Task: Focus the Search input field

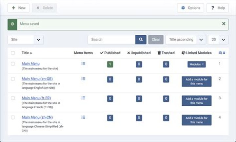Action: coord(111,40)
